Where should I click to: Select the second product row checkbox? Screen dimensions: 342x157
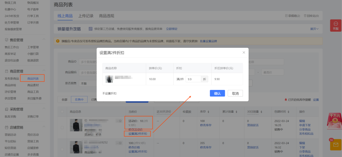(62, 149)
